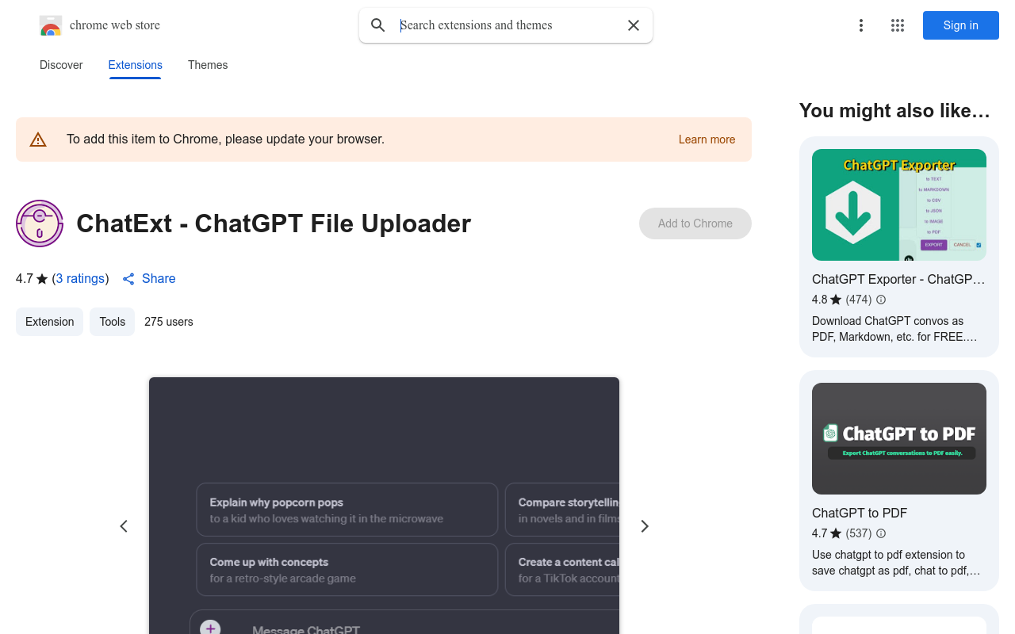
Task: Open the three-dot more options menu
Action: point(861,25)
